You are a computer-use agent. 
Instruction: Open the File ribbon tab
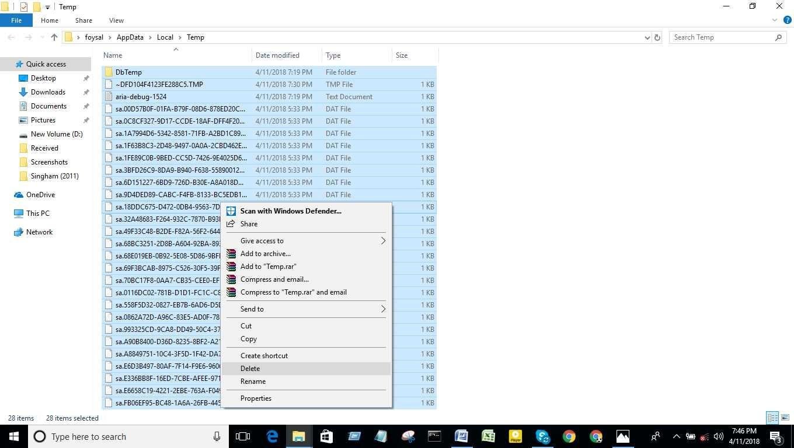[x=16, y=20]
